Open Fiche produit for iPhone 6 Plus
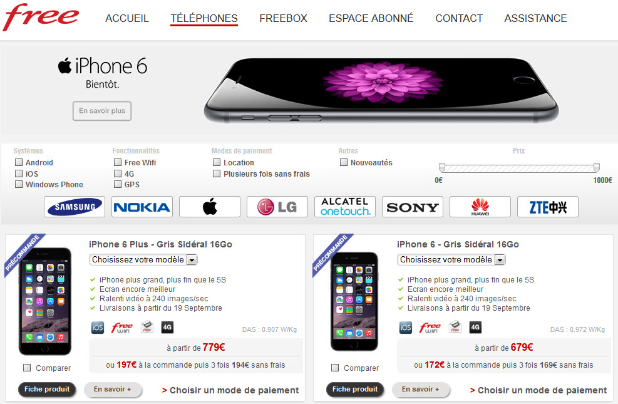618x404 pixels. (47, 390)
